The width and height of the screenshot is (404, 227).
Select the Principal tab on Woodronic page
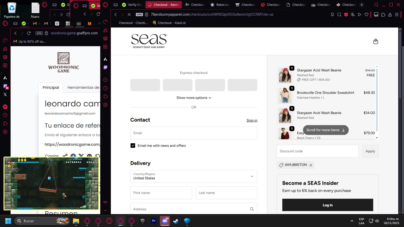click(51, 87)
